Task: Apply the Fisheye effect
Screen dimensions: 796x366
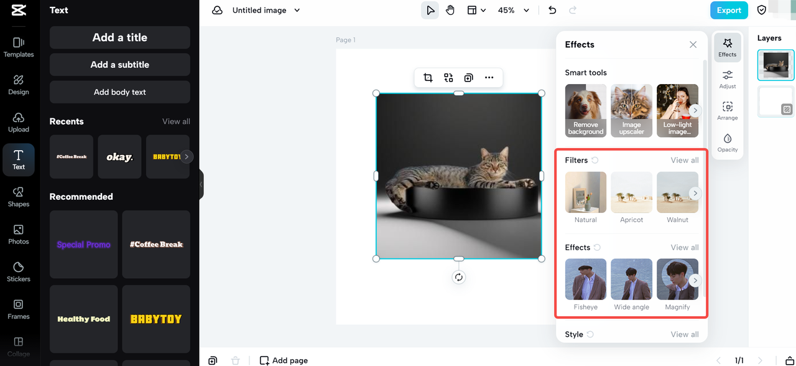Action: click(x=586, y=284)
